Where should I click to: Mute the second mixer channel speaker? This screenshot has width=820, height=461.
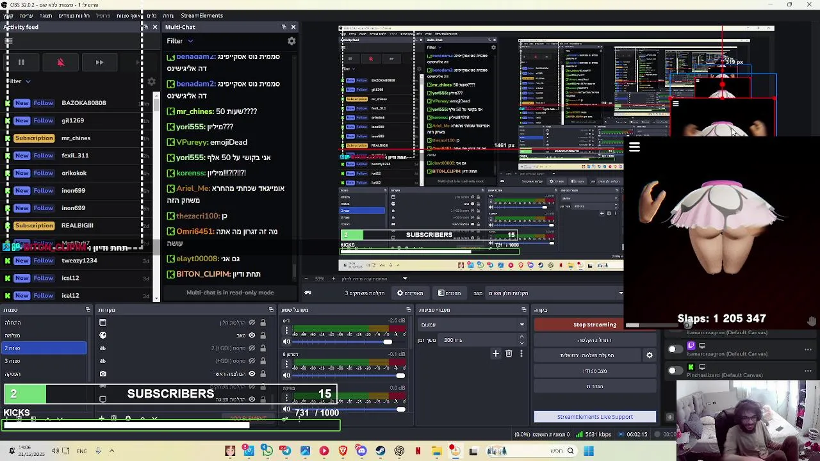(x=286, y=375)
